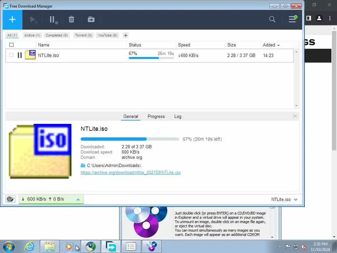Image resolution: width=337 pixels, height=253 pixels.
Task: Click the network tray icon
Action: (x=296, y=247)
